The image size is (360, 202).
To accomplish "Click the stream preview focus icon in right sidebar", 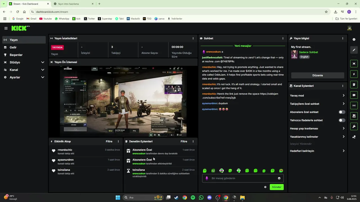I will 354,64.
